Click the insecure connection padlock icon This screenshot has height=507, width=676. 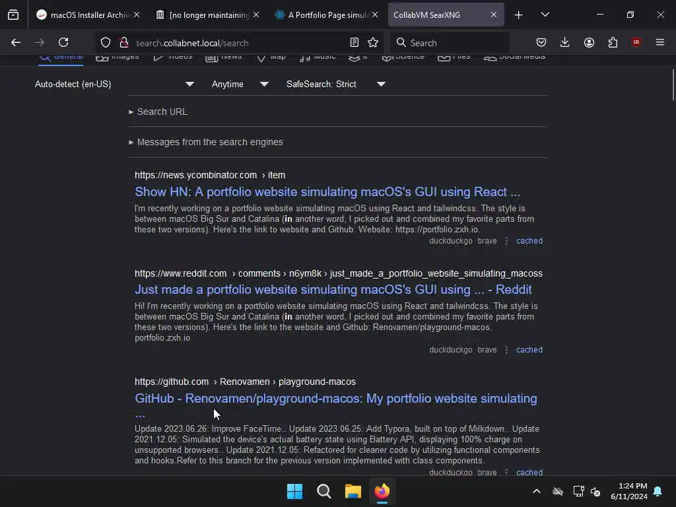(124, 42)
